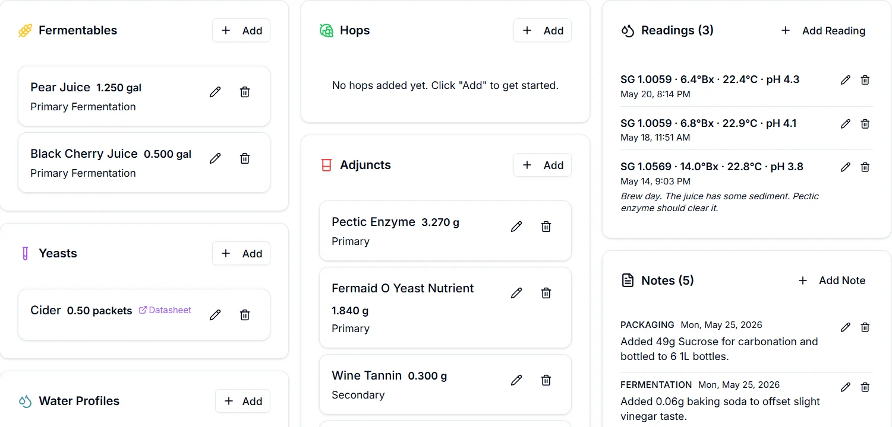Click the Black Cherry Juice name
Image resolution: width=892 pixels, height=427 pixels.
click(84, 154)
